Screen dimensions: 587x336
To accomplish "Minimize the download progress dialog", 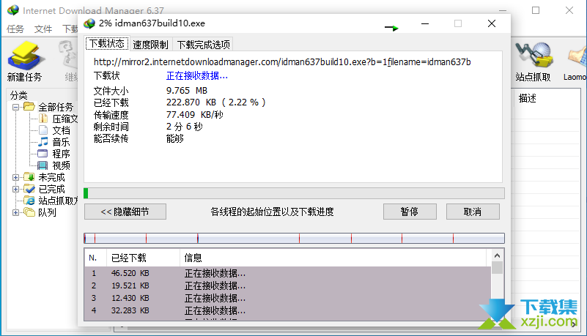I will coord(425,23).
